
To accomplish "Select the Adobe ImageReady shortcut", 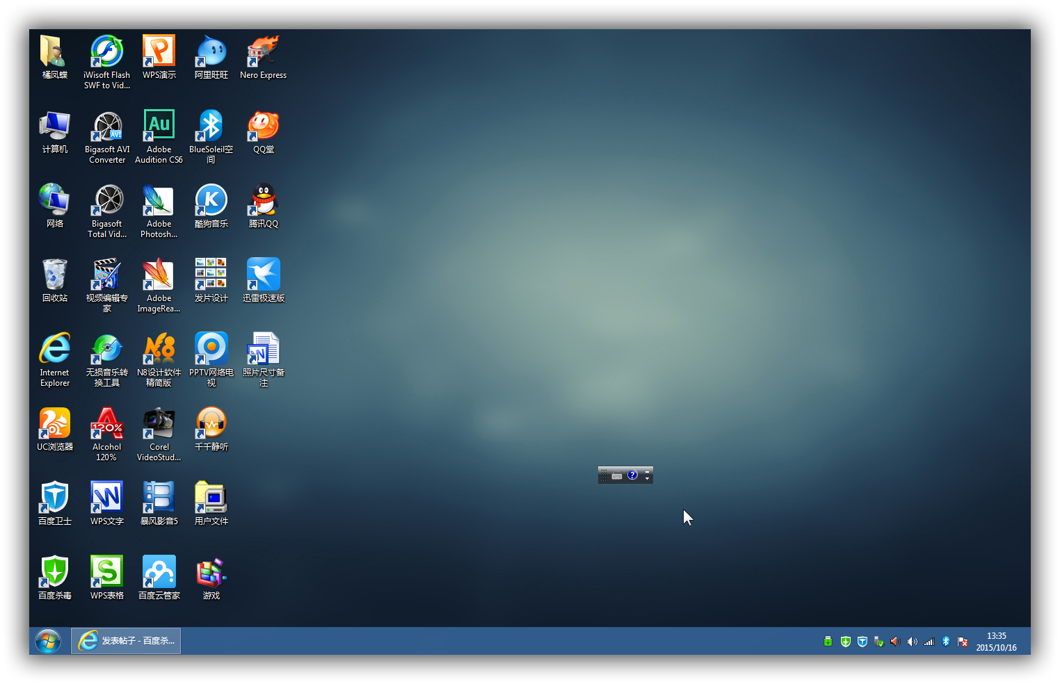I will 159,286.
